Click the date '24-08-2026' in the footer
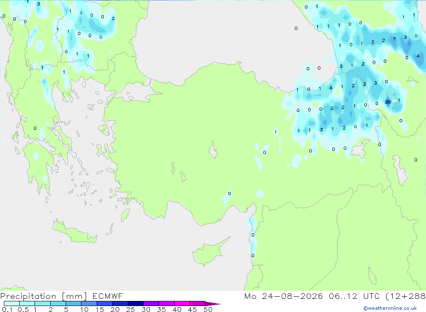 coord(292,296)
